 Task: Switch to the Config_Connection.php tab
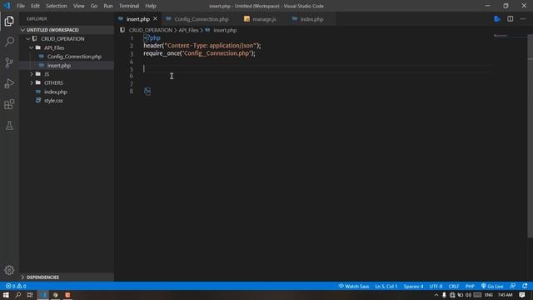pyautogui.click(x=201, y=19)
